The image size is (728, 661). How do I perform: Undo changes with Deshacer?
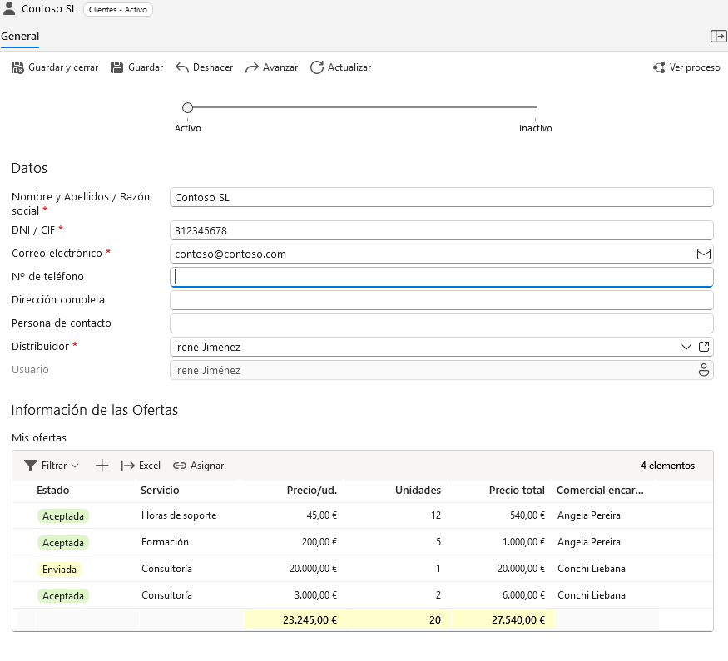(205, 67)
